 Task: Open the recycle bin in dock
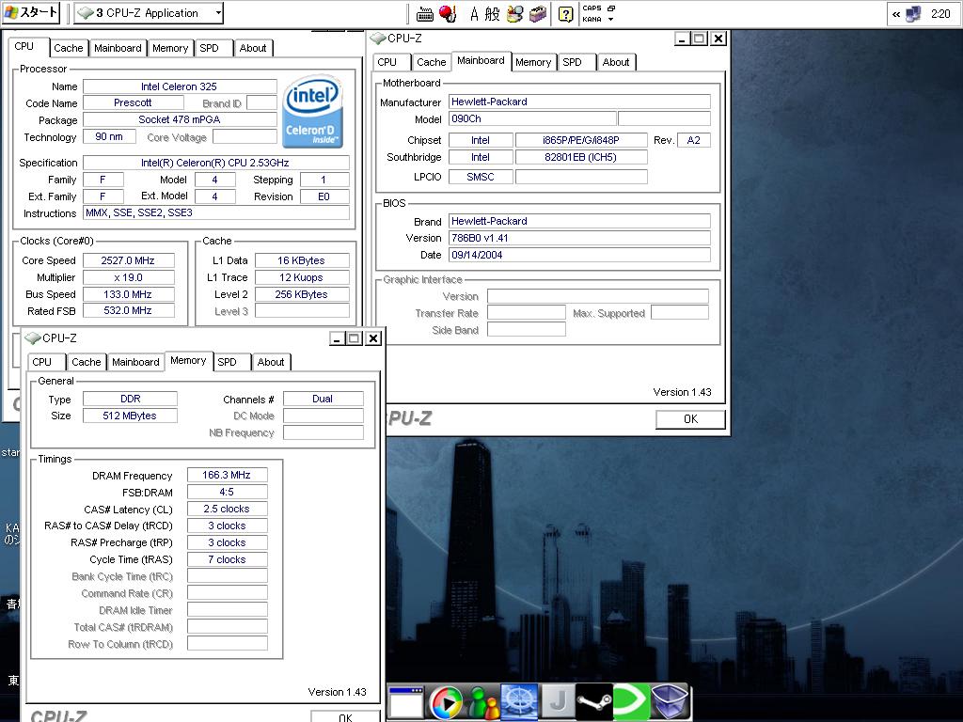(x=669, y=701)
